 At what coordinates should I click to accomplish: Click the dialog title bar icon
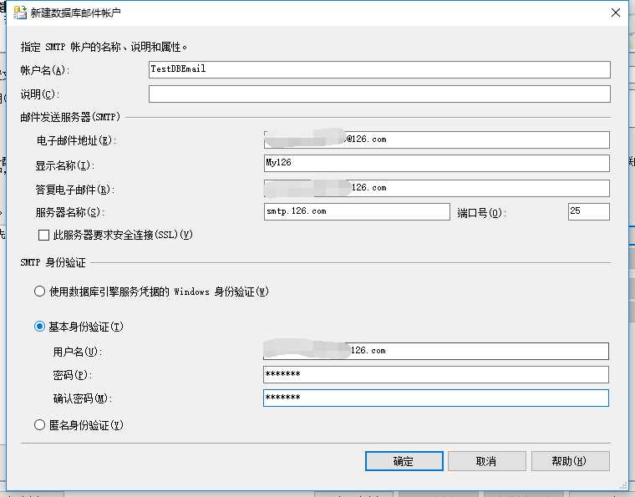click(x=20, y=13)
